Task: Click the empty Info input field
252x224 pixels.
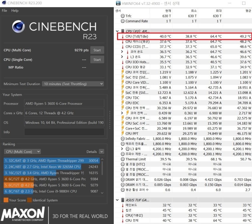Action: click(x=64, y=132)
